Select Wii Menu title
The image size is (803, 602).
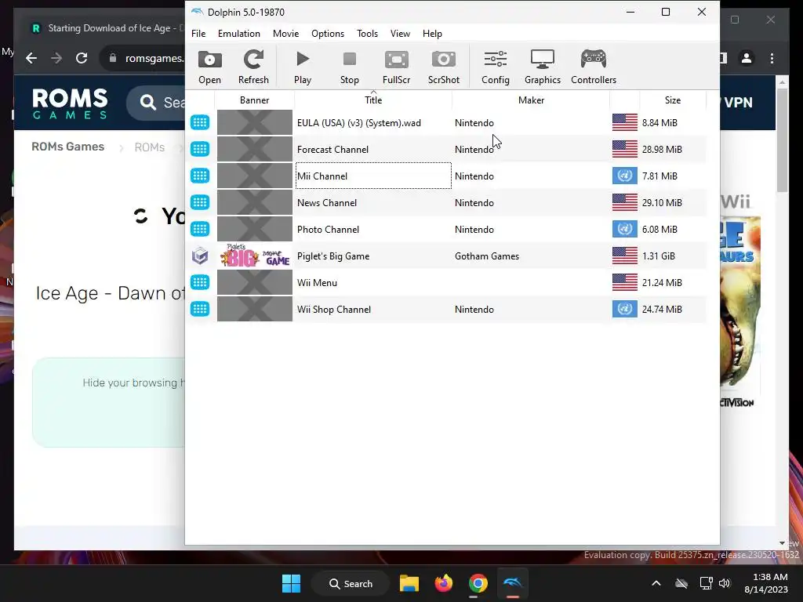click(317, 282)
